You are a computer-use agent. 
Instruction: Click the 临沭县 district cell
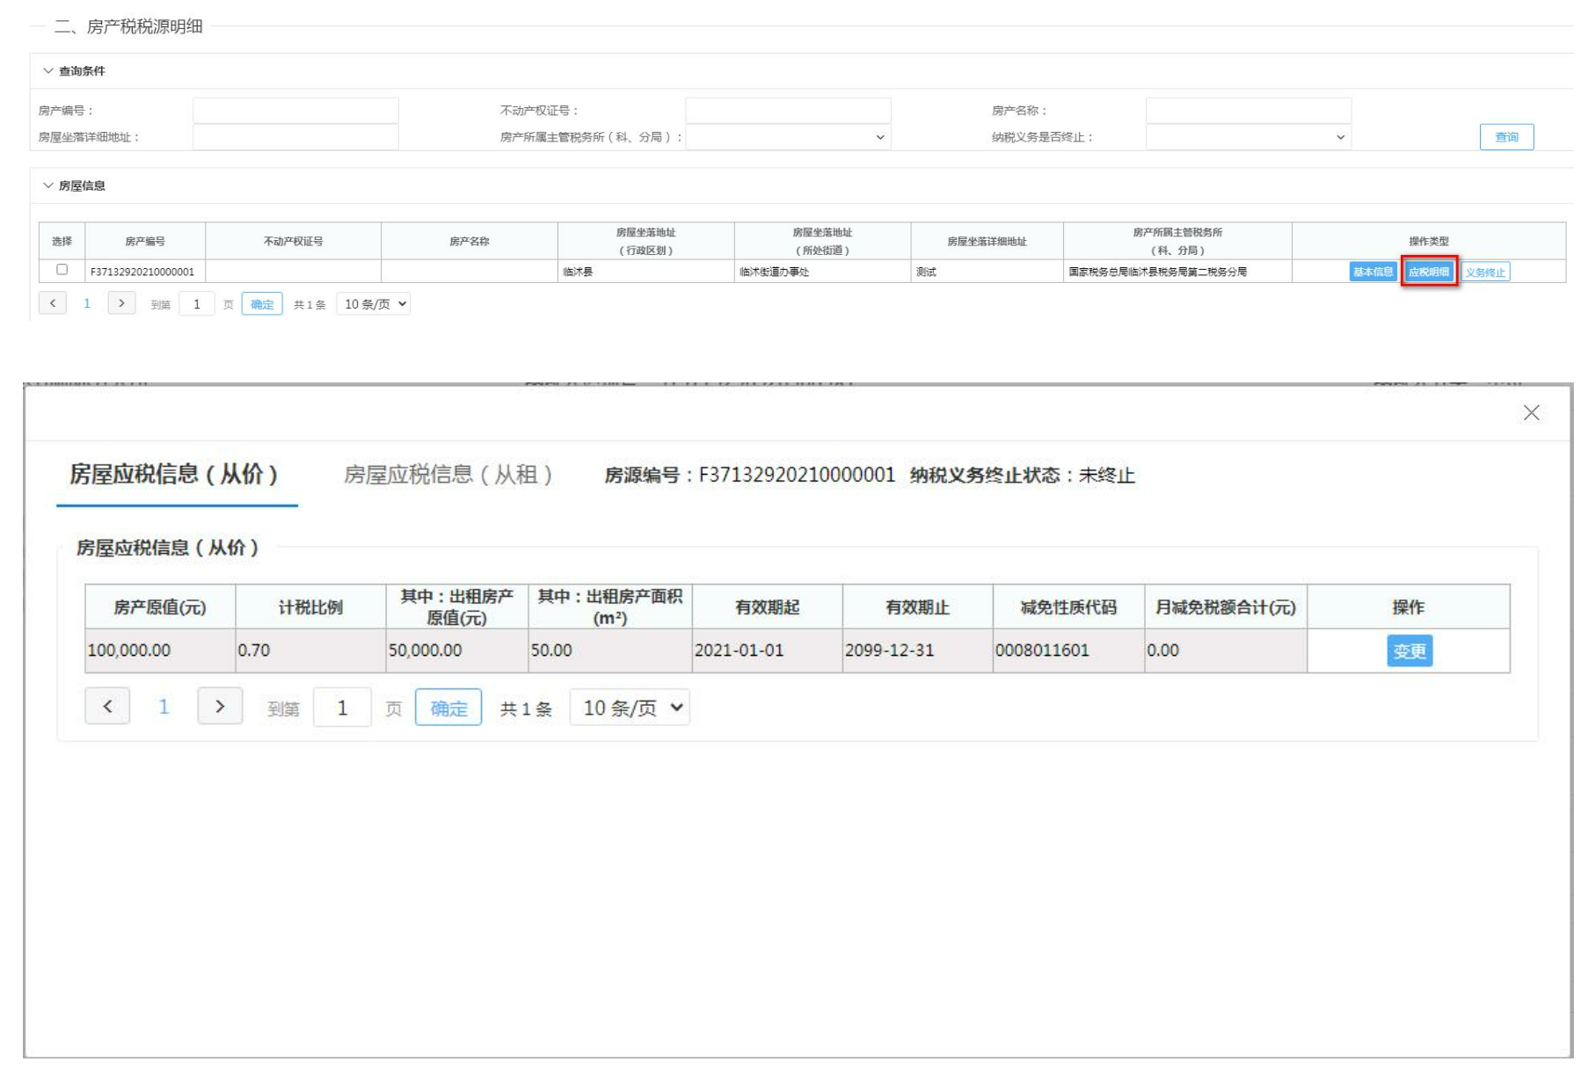646,272
